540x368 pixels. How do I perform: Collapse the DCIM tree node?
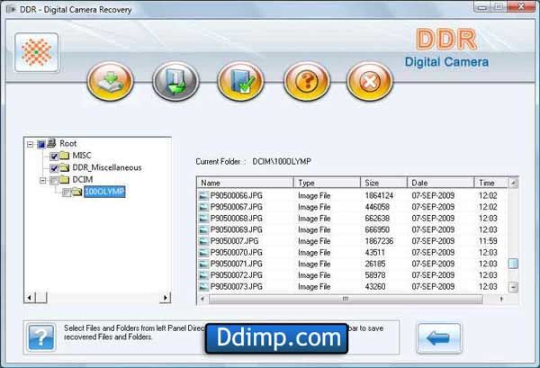click(x=42, y=180)
